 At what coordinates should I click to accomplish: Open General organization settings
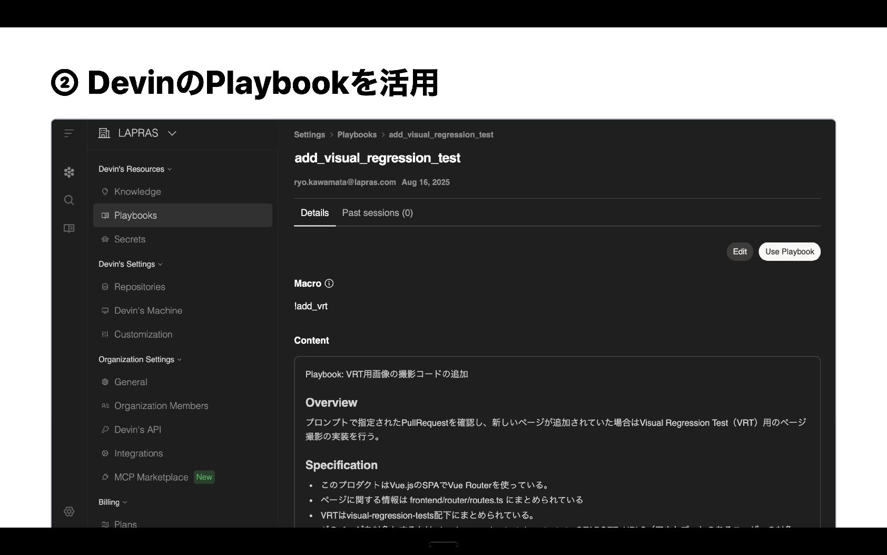click(183, 382)
